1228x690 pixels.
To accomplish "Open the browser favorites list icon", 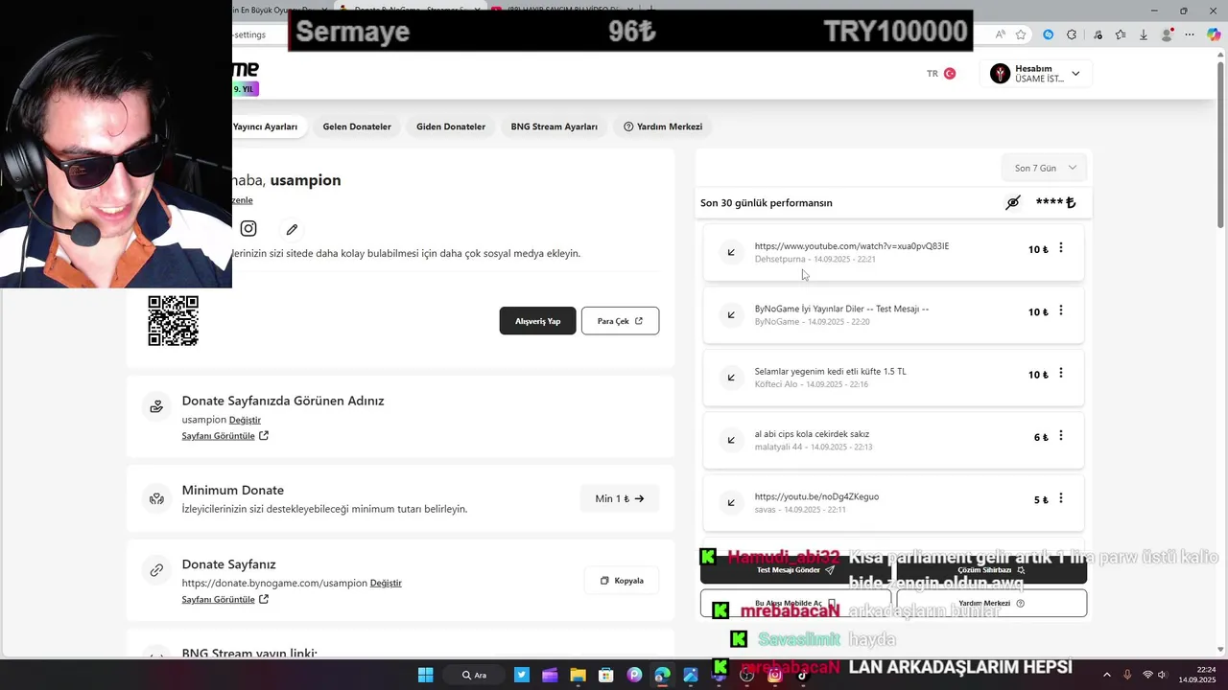I will [1121, 34].
